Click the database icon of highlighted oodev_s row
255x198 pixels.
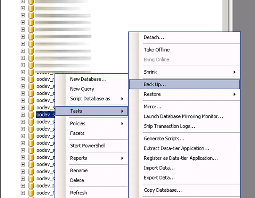click(x=31, y=115)
